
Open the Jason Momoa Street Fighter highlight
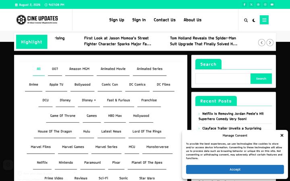tap(118, 41)
